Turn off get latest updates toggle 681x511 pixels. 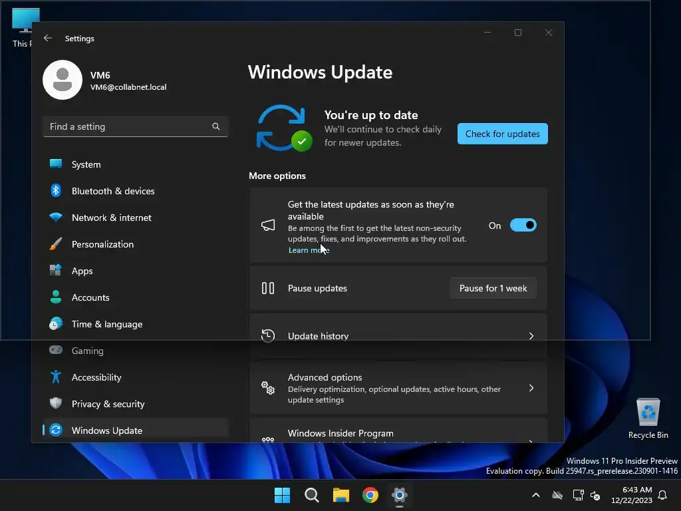[523, 225]
